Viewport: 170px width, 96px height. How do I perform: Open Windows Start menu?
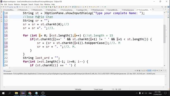(3, 93)
